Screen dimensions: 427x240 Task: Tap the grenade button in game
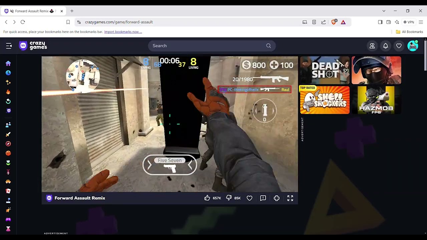point(265,111)
